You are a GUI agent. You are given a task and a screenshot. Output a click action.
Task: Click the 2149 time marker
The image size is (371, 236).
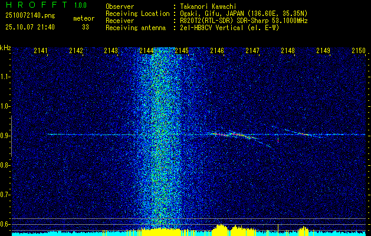coord(323,51)
